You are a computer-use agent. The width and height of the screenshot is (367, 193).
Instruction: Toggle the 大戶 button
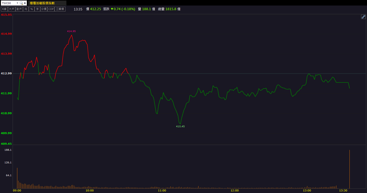[12, 9]
